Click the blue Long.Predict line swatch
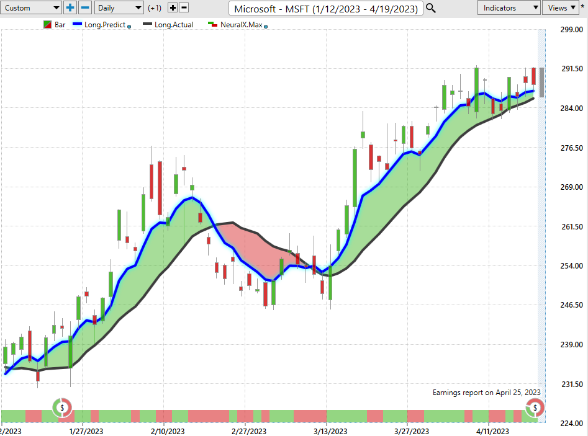This screenshot has height=436, width=588. [x=77, y=24]
